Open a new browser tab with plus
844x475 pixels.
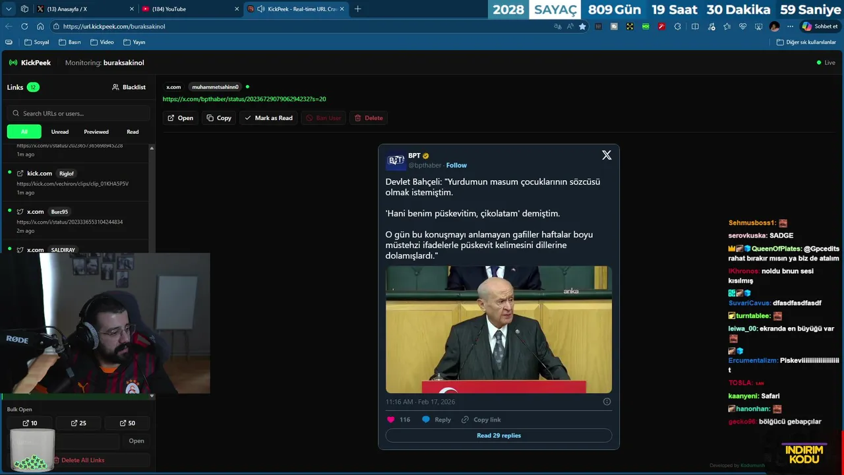tap(357, 9)
